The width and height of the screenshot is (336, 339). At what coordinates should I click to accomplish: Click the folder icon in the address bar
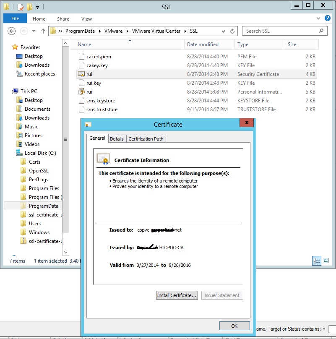pyautogui.click(x=53, y=31)
